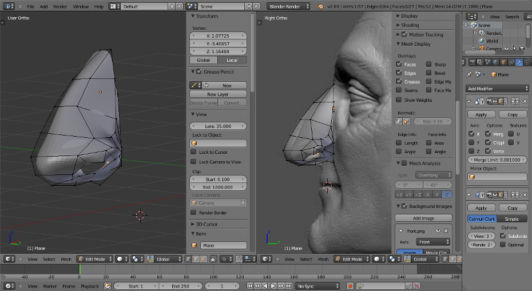Viewport: 532px width, 291px height.
Task: Open the Scene properties tab icon
Action: (x=487, y=62)
